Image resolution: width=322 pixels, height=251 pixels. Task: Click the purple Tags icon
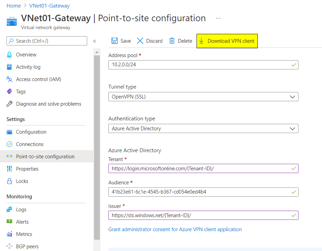(x=10, y=92)
